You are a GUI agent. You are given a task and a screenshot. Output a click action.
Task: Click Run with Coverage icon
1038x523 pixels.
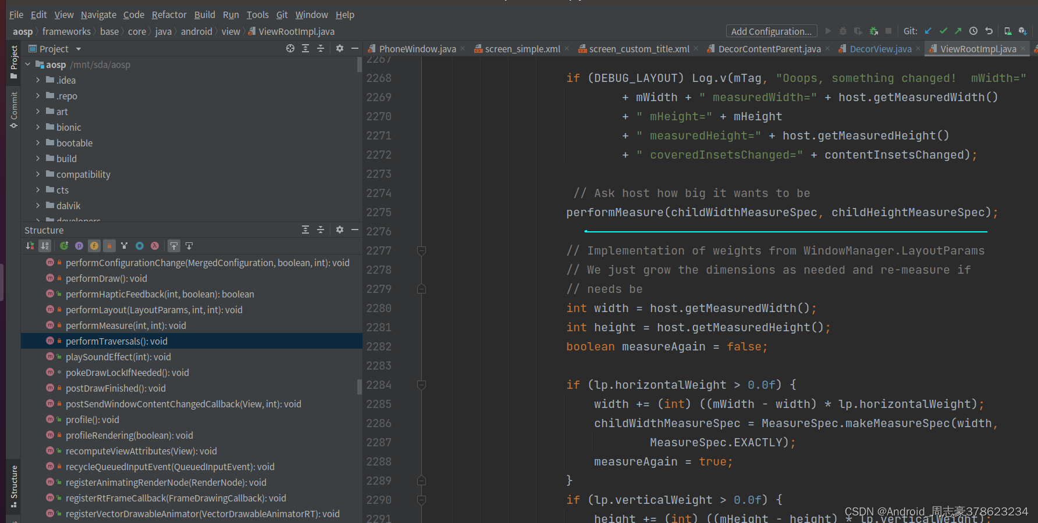coord(858,31)
